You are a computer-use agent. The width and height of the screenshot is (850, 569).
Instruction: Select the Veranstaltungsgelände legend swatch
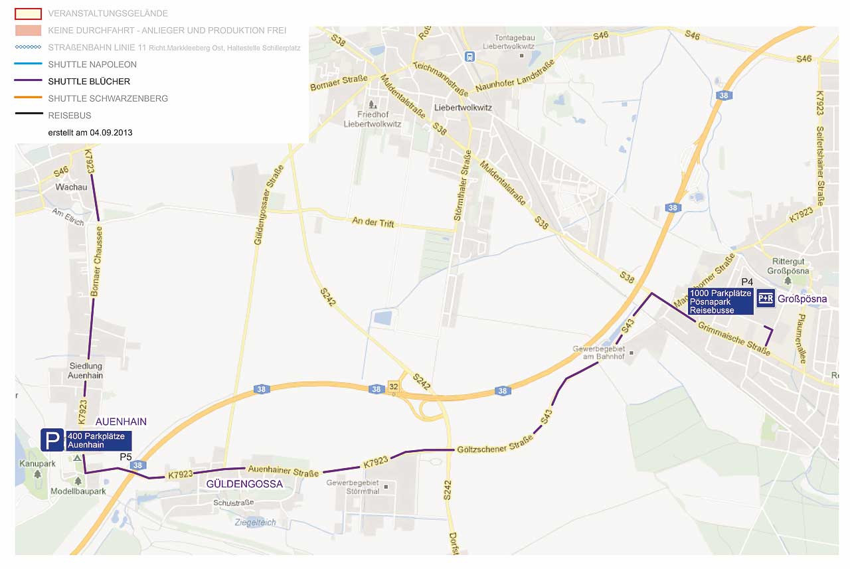click(29, 13)
